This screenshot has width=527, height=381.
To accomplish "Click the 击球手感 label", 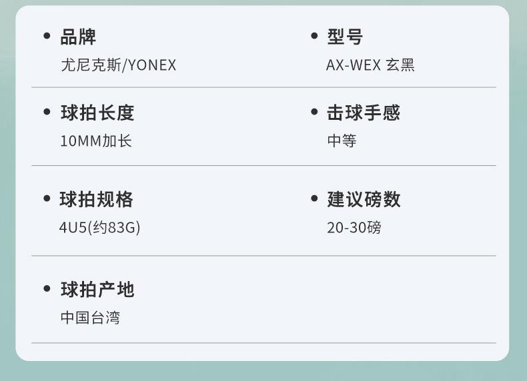I will click(364, 113).
